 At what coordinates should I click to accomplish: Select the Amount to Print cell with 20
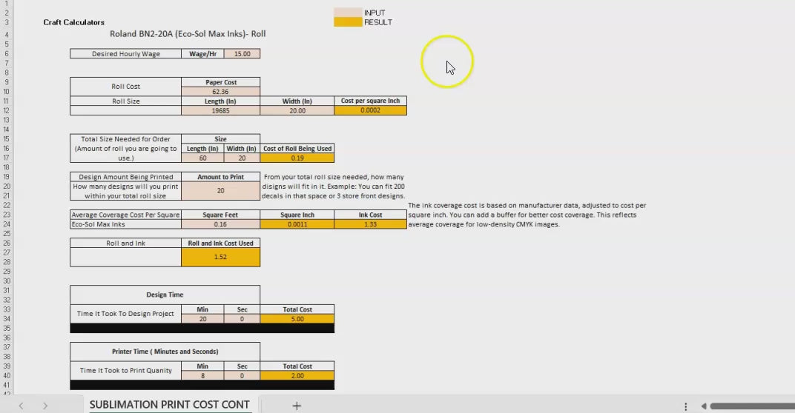pyautogui.click(x=220, y=190)
